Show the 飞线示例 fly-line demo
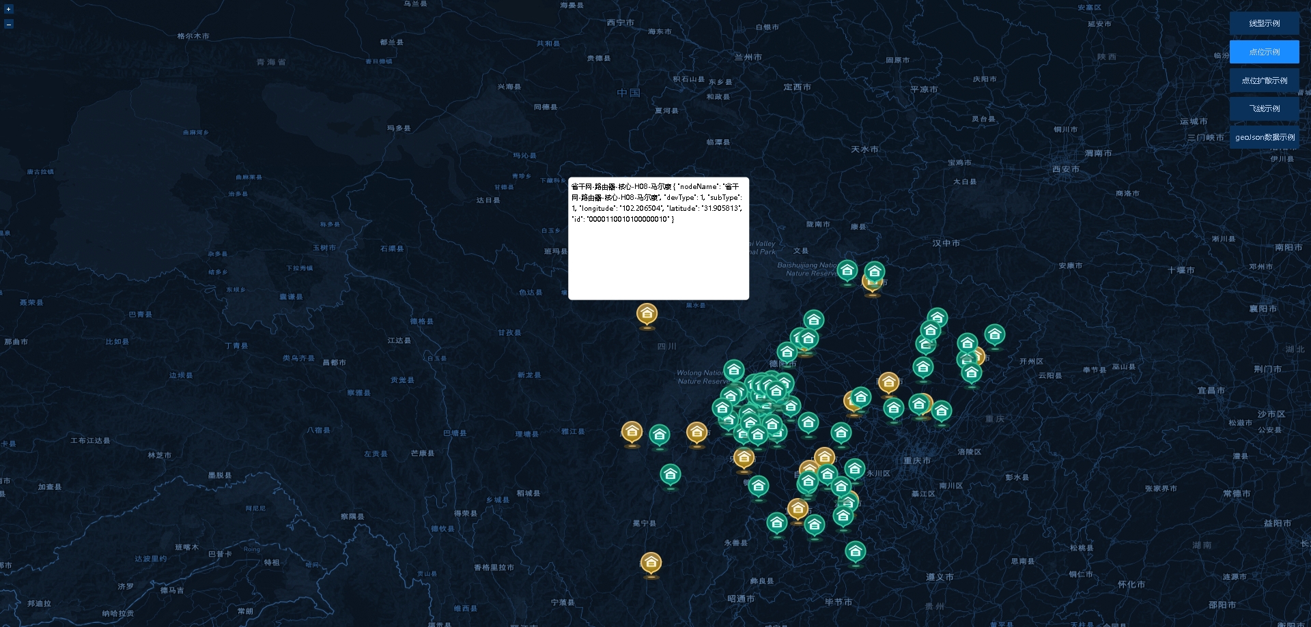This screenshot has height=627, width=1311. 1264,108
